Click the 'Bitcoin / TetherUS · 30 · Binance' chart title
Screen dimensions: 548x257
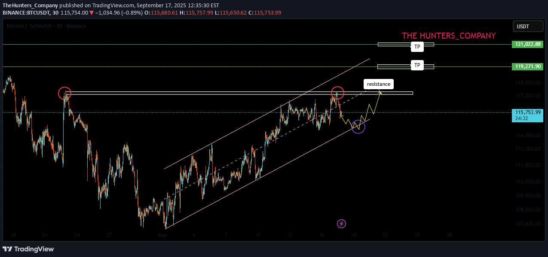[46, 26]
